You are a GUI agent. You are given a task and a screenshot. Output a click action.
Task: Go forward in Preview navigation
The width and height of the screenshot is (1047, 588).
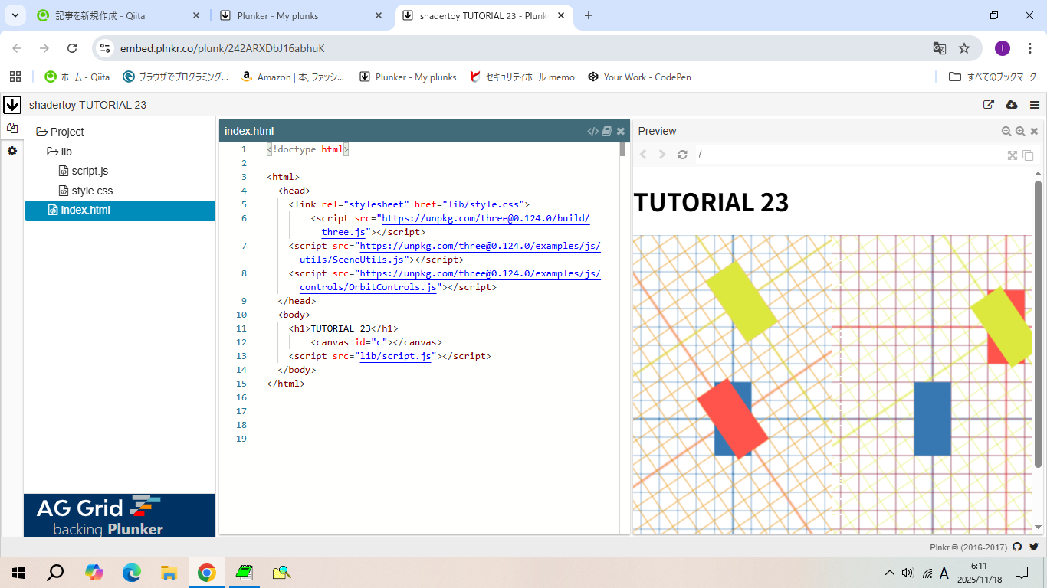pos(662,155)
